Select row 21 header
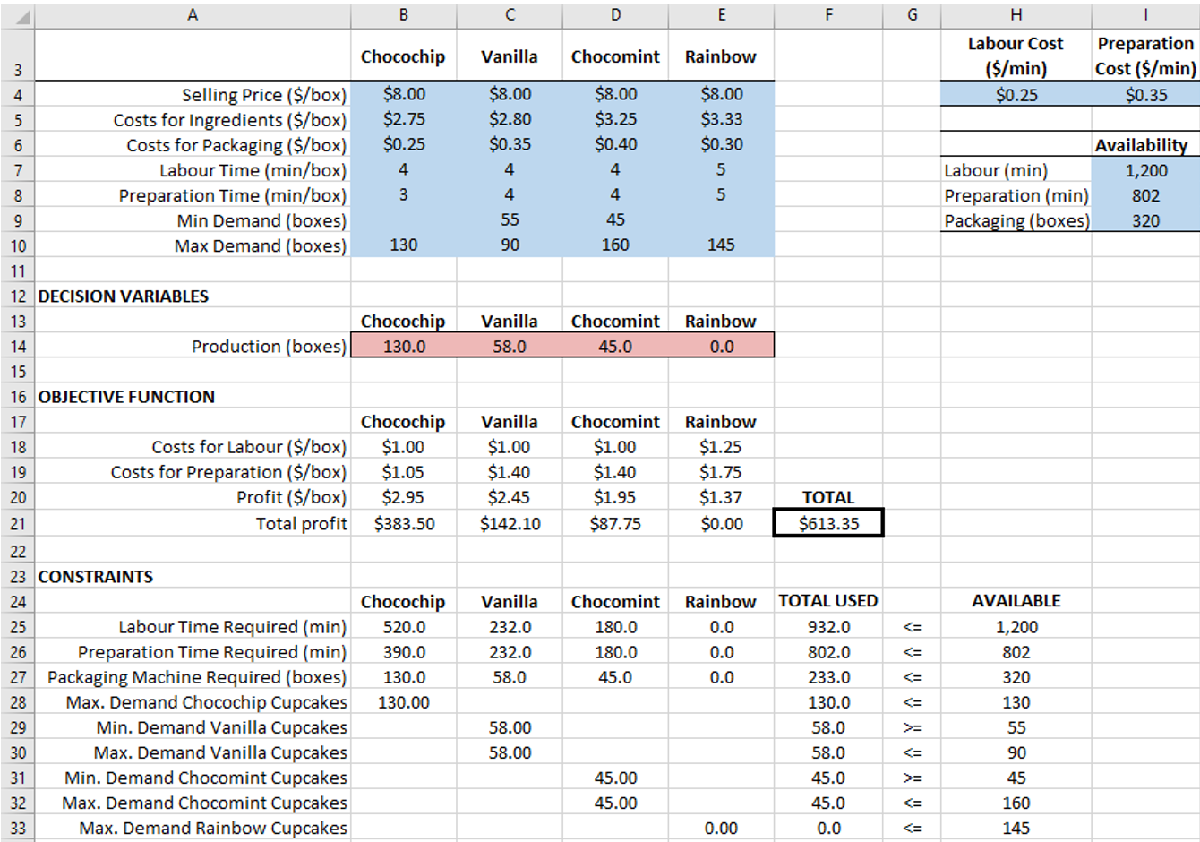Screen dimensions: 1200x842 pyautogui.click(x=18, y=524)
